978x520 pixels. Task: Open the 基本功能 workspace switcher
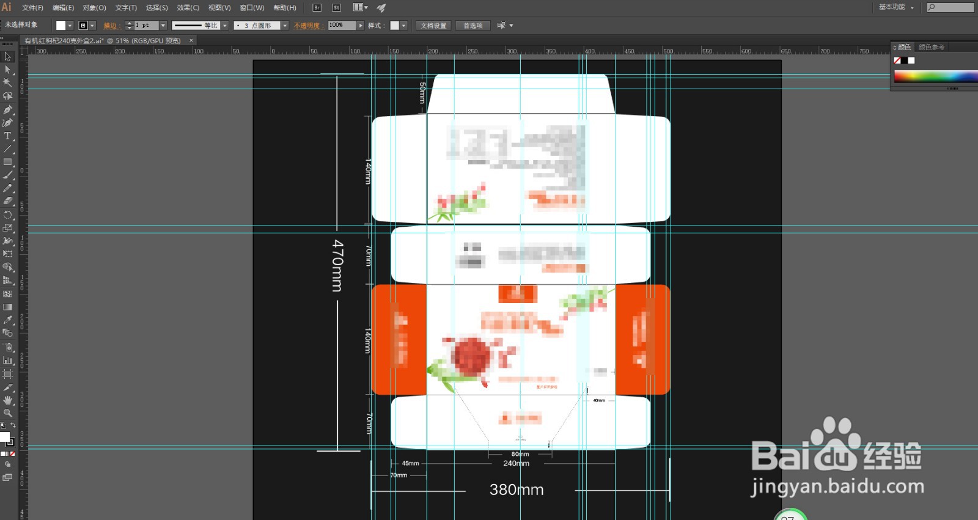[x=896, y=7]
